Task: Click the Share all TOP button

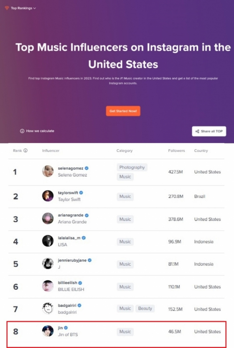Action: pos(209,131)
